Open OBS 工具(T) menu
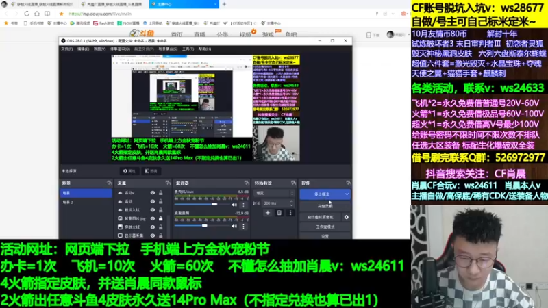Viewport: 548px width, 308px height. click(188, 49)
